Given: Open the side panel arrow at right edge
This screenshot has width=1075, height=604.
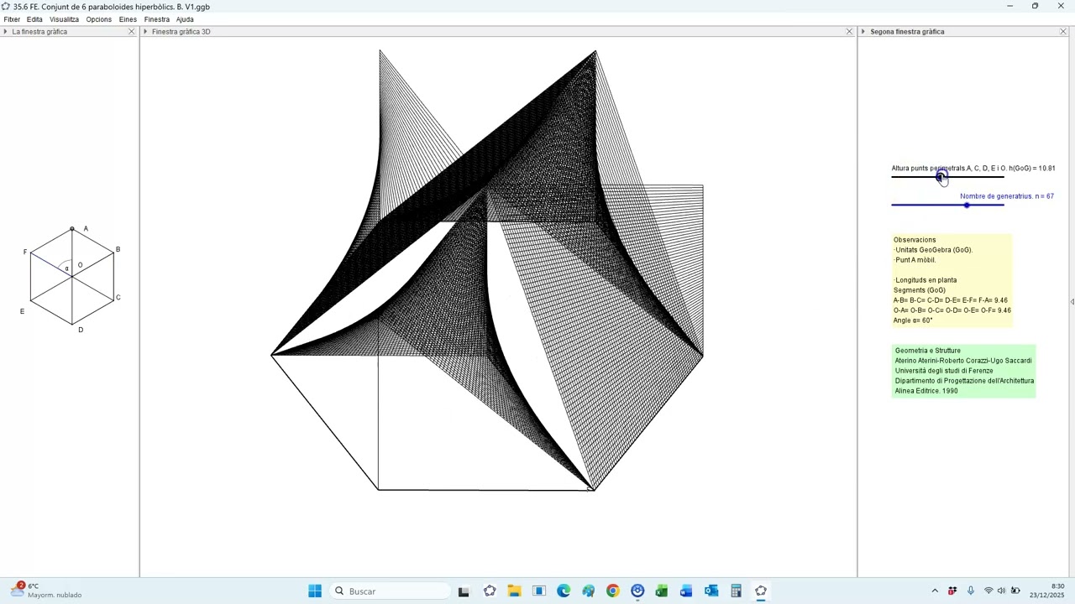Looking at the screenshot, I should pyautogui.click(x=1072, y=302).
